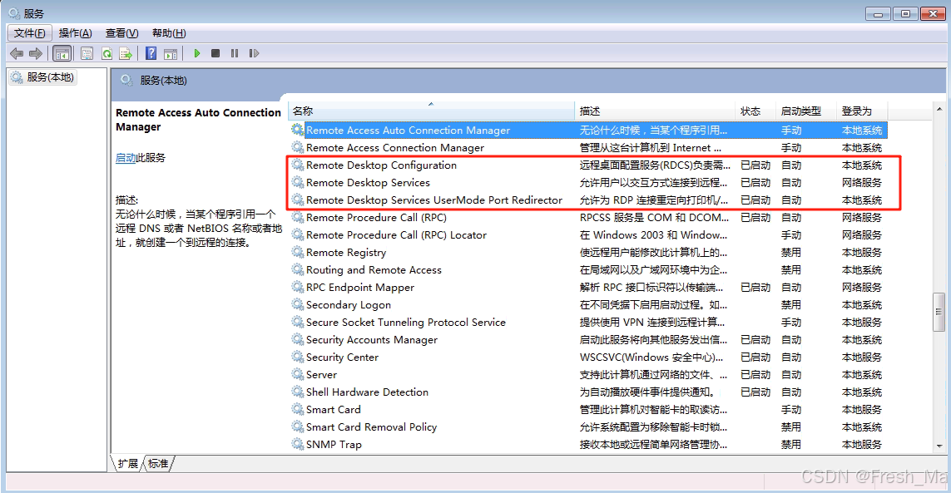Click gear icon beside Routing and Remote Access
This screenshot has height=493, width=951.
point(297,269)
